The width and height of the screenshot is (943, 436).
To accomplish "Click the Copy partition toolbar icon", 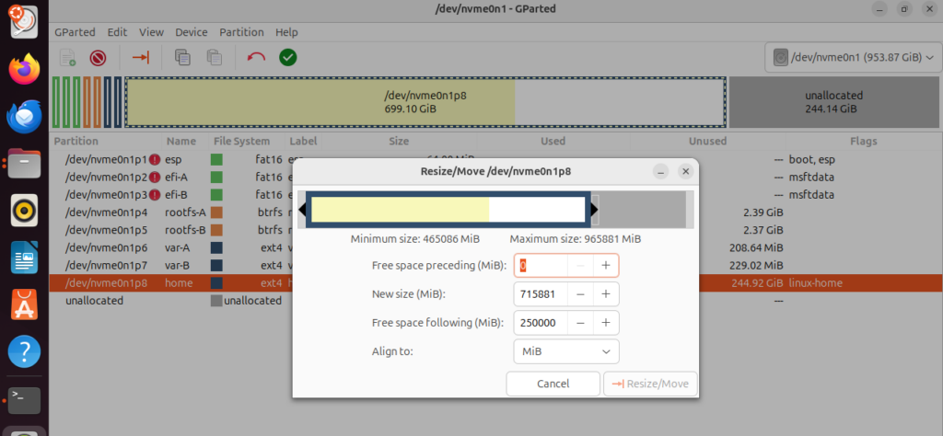I will (x=182, y=57).
